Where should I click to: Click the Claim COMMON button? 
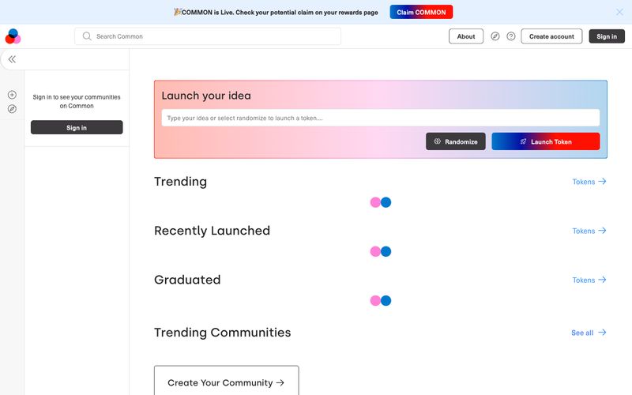(x=421, y=12)
